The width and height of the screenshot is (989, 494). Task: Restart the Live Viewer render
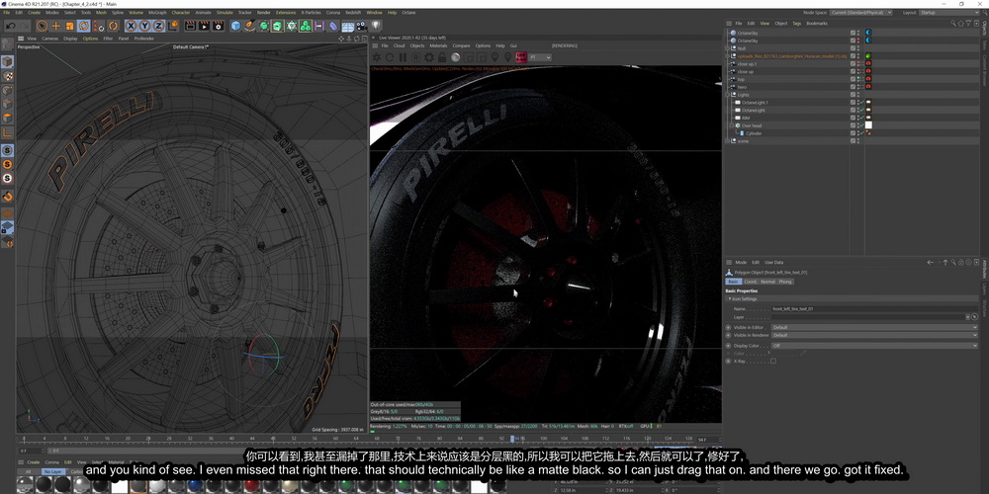pyautogui.click(x=390, y=57)
